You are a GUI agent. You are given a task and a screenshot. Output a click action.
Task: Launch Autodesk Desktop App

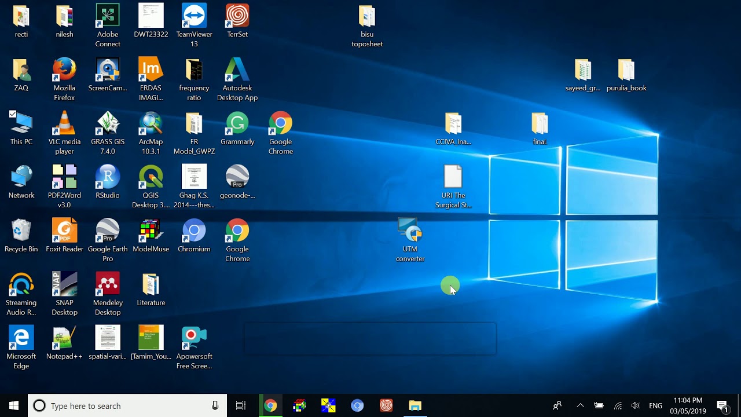pyautogui.click(x=237, y=80)
